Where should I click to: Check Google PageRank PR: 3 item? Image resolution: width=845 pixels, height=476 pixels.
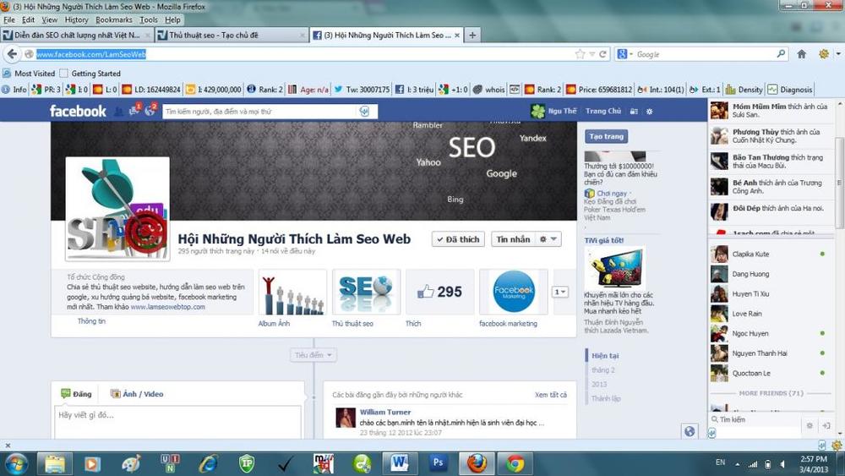point(46,90)
